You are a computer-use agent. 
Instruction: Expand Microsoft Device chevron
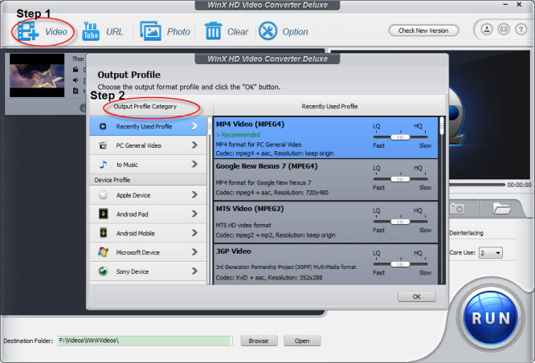[x=194, y=252]
